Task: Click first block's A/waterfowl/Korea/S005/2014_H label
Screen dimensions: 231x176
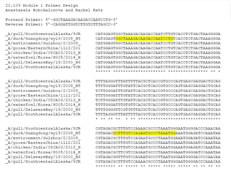Action: (43, 57)
